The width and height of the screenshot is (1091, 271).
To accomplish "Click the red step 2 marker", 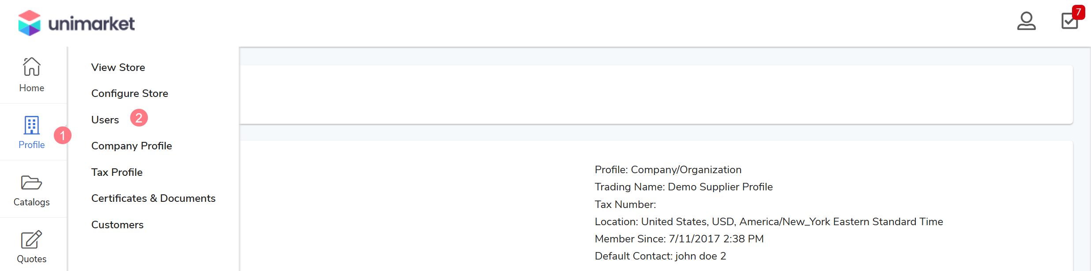I will [139, 118].
